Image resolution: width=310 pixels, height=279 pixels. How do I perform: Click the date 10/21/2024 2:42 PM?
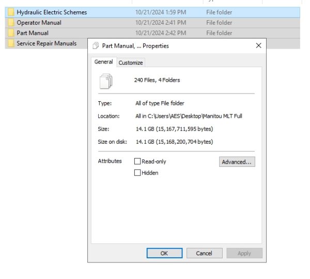[x=161, y=33]
